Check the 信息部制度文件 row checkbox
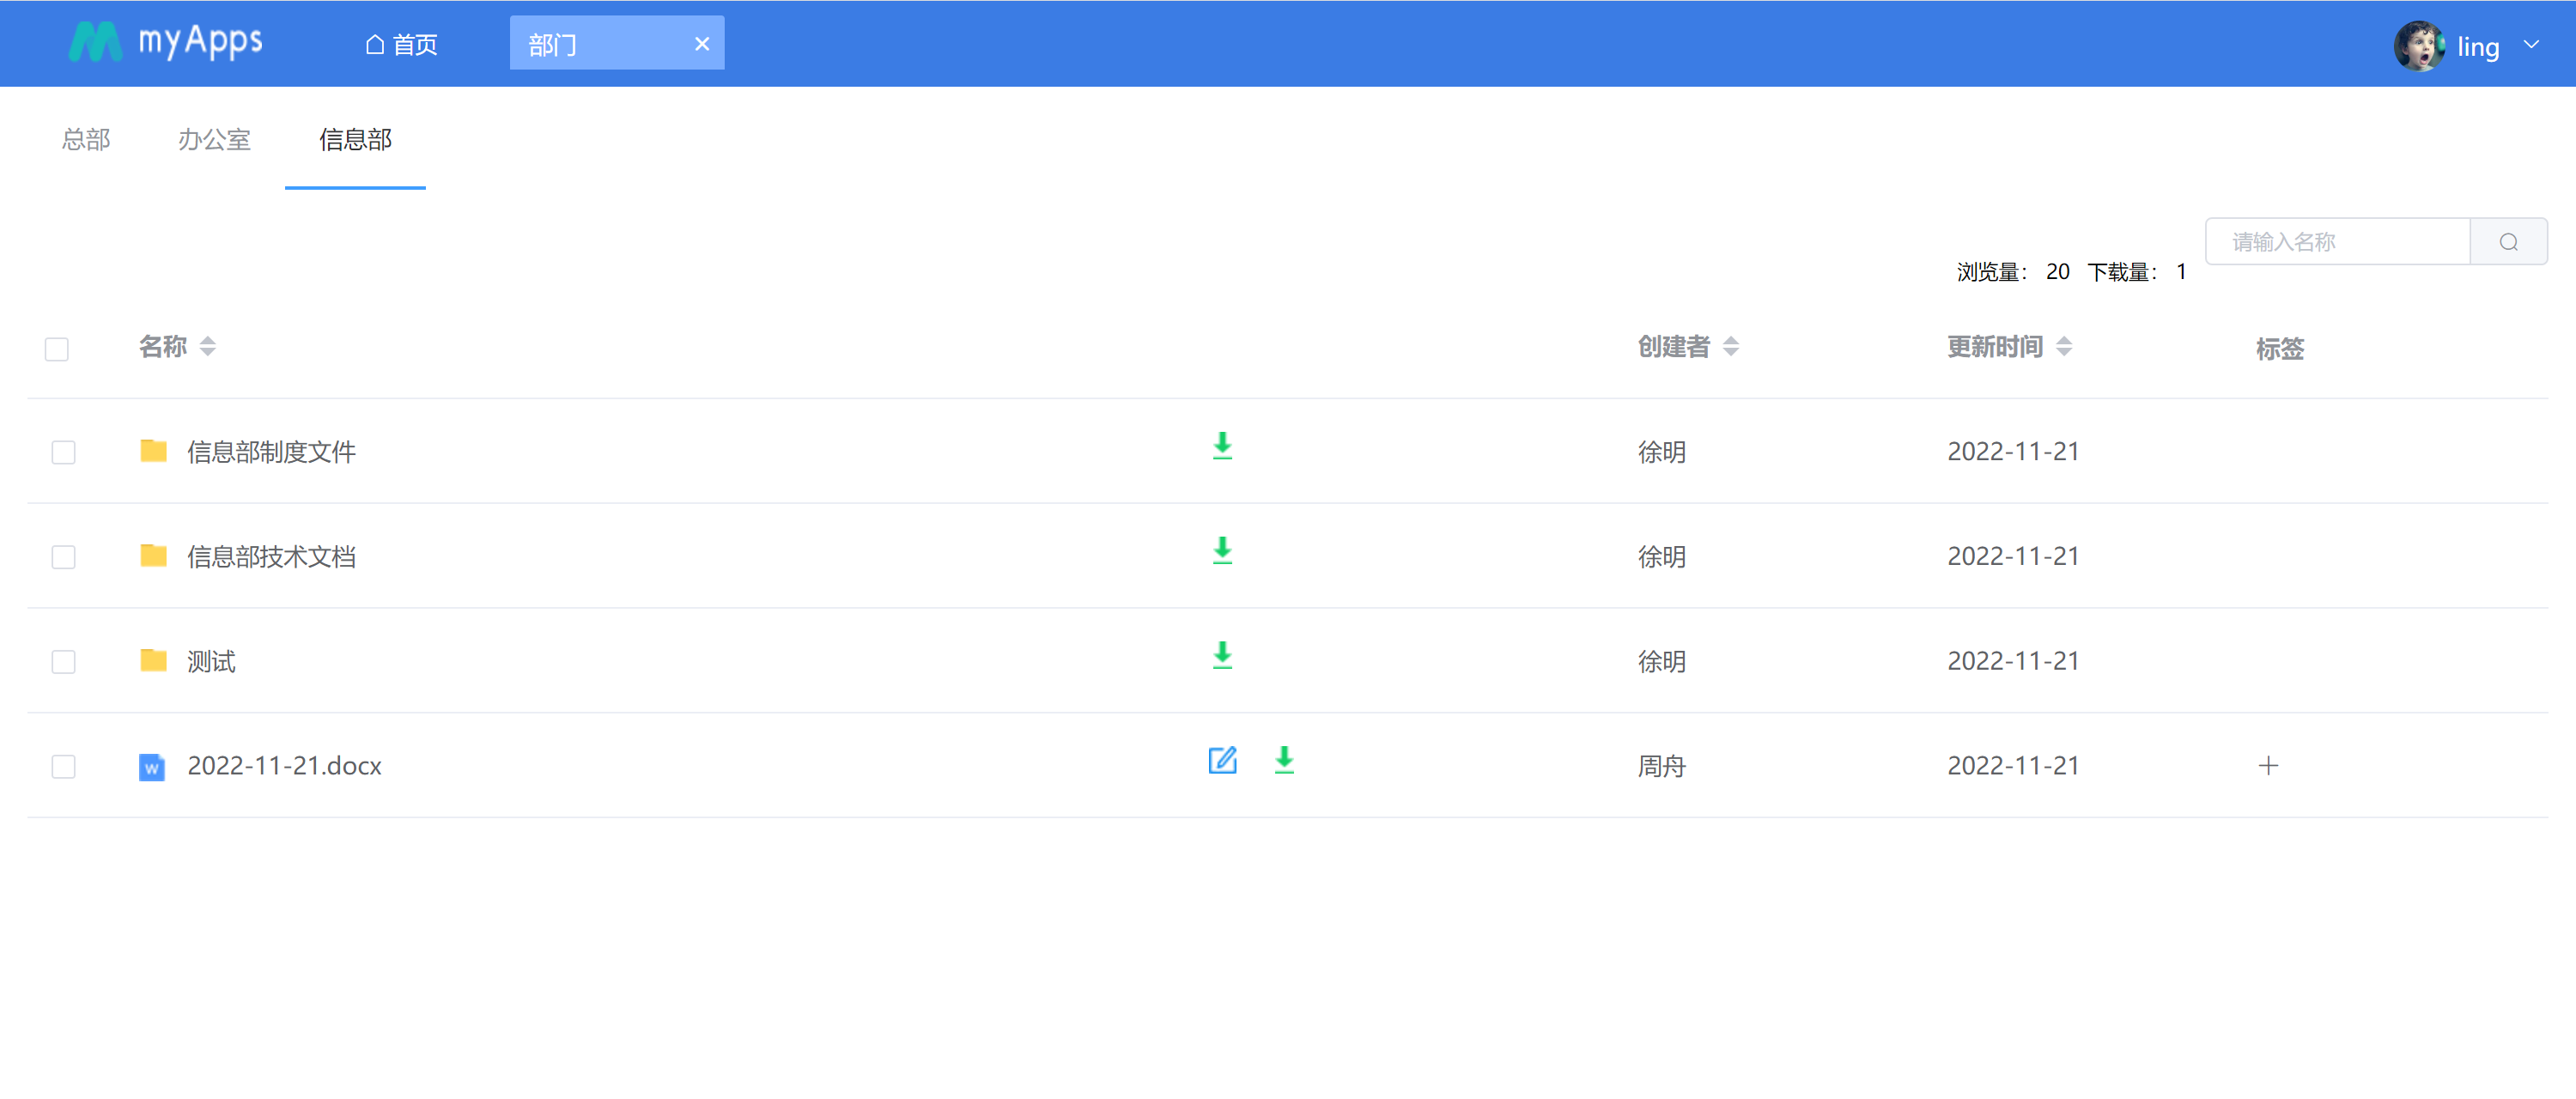This screenshot has height=1099, width=2576. point(64,452)
